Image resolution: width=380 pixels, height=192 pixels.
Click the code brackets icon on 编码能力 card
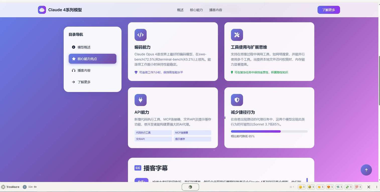pyautogui.click(x=141, y=35)
